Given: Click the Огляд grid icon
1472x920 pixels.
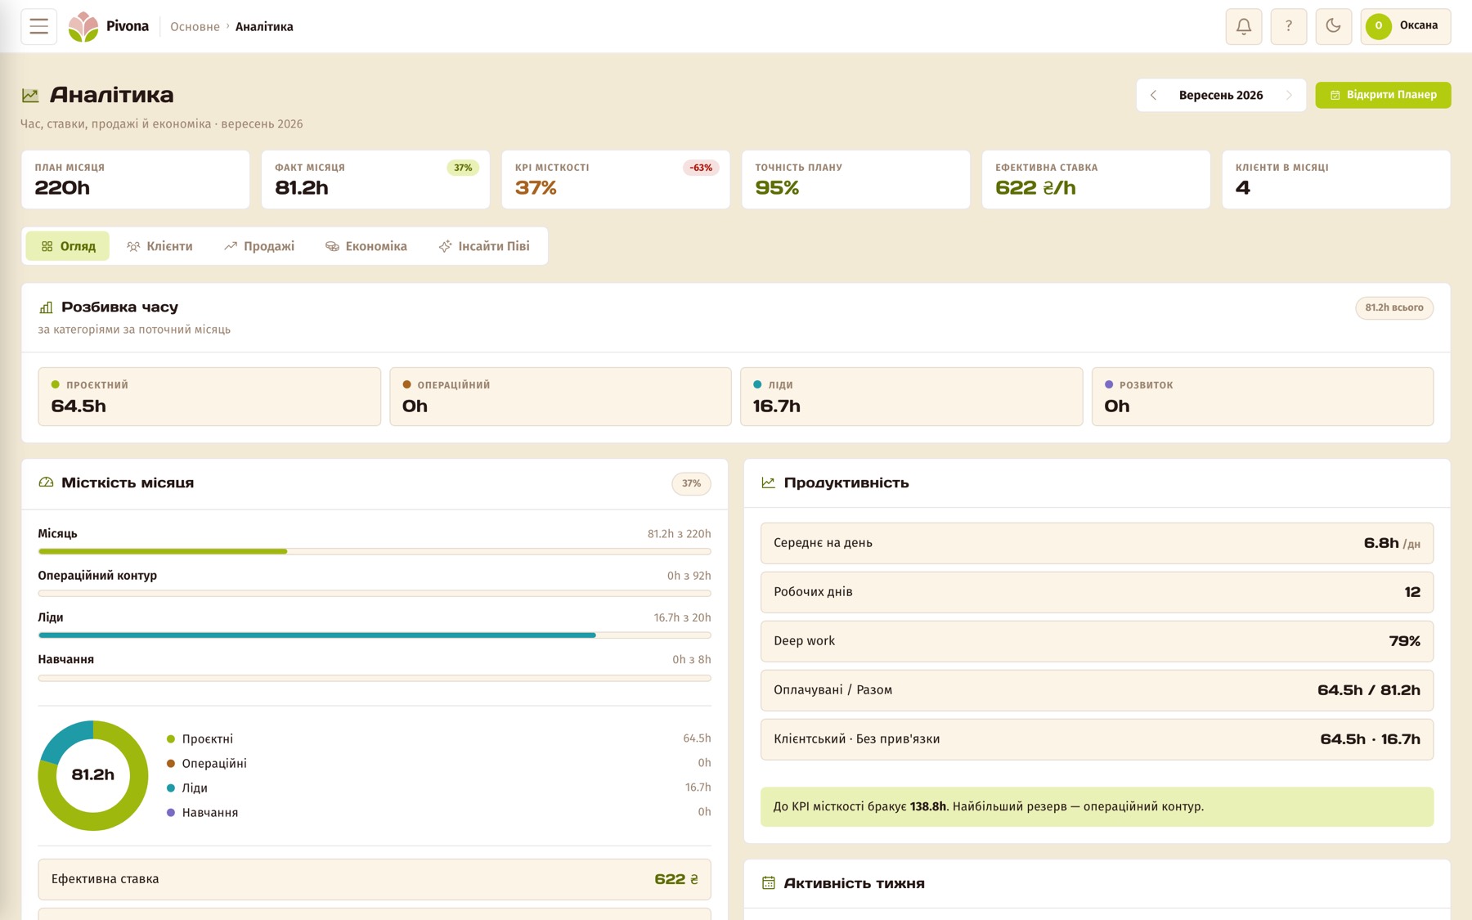Looking at the screenshot, I should point(47,246).
